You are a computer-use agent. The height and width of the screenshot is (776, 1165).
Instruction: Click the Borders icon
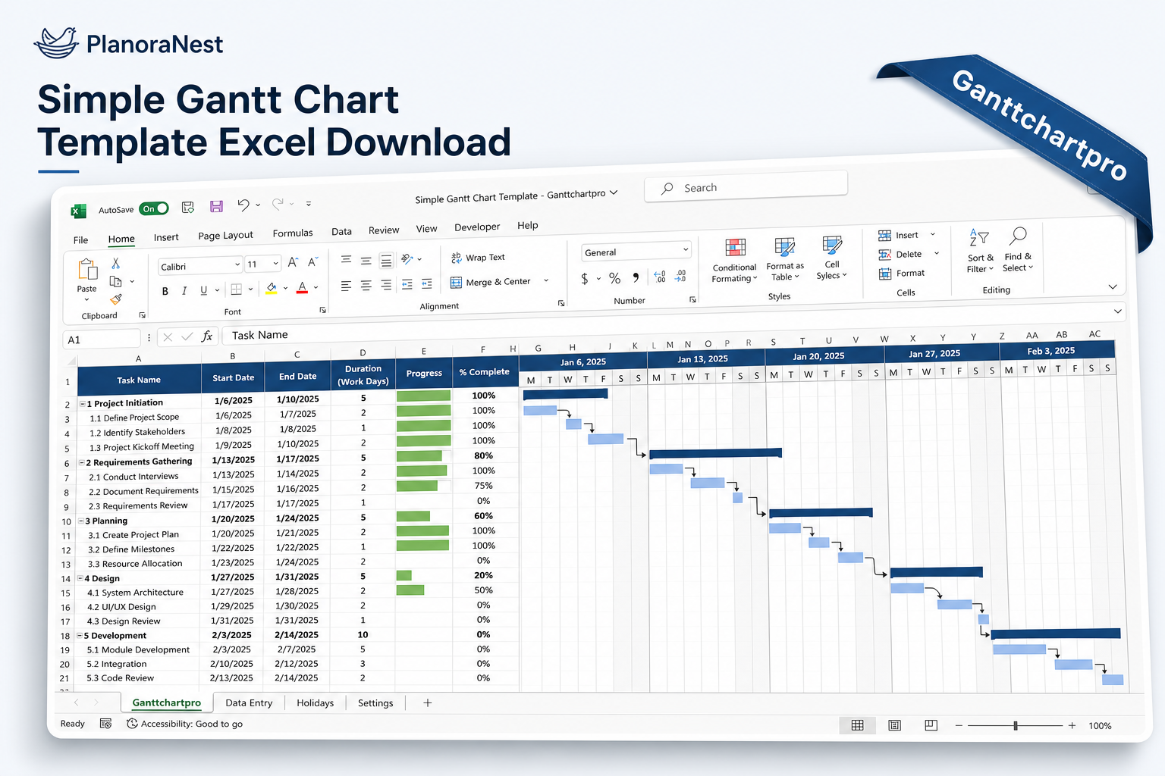(x=237, y=289)
